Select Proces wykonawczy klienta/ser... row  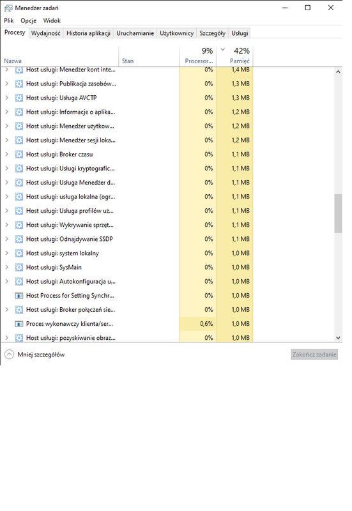(x=127, y=324)
